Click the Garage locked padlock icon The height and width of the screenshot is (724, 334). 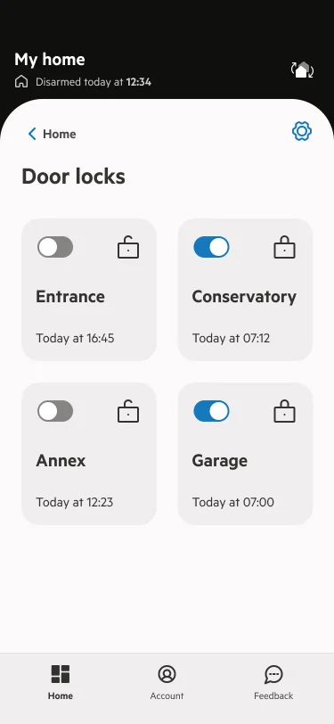pyautogui.click(x=285, y=411)
